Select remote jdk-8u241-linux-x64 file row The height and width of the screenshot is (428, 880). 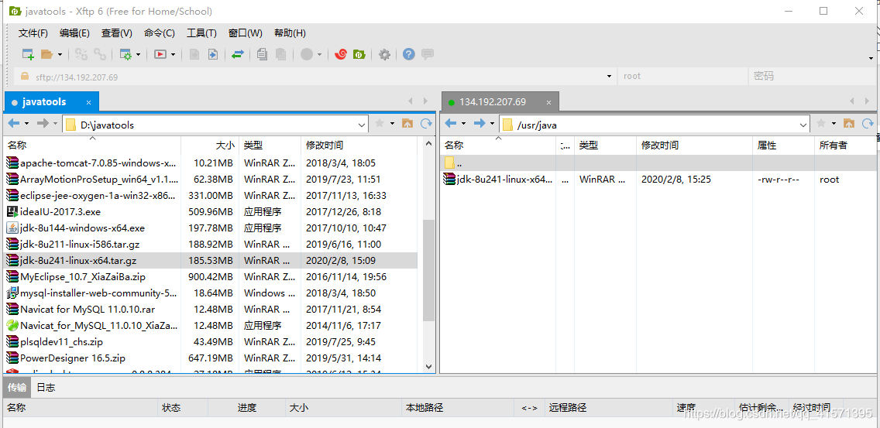pos(660,180)
